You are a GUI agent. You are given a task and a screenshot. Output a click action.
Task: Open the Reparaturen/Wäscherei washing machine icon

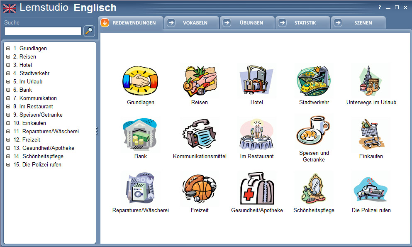click(140, 188)
